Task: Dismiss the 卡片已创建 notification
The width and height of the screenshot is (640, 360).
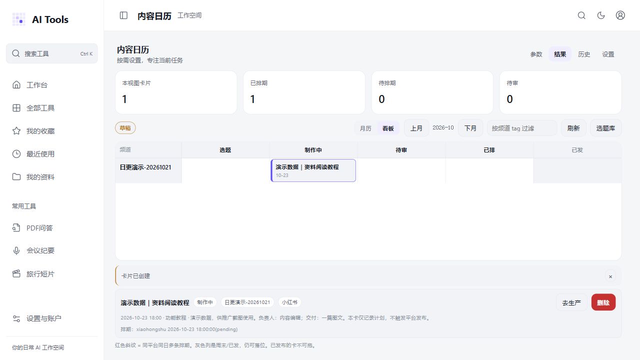Action: tap(610, 276)
